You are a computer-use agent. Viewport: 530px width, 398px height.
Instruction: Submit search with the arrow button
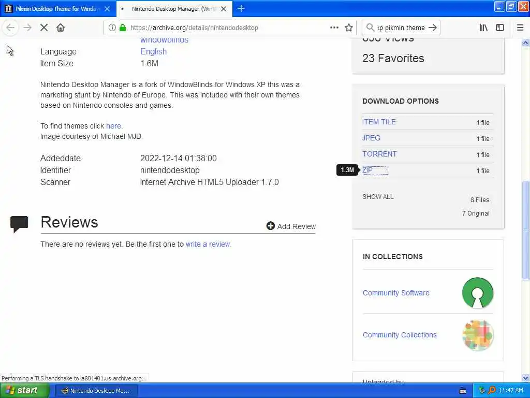pos(433,27)
